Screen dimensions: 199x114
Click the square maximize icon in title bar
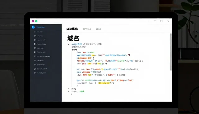(161, 21)
